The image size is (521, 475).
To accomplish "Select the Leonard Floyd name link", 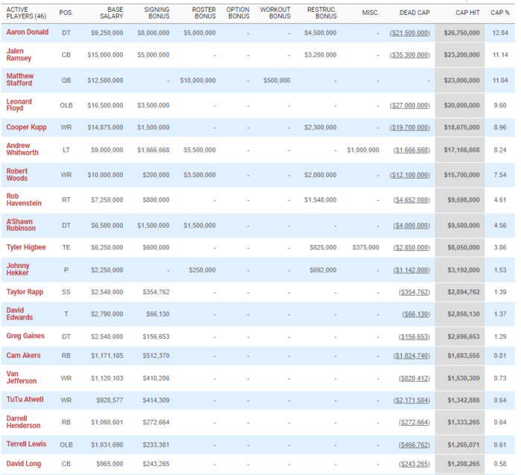I will click(x=20, y=105).
